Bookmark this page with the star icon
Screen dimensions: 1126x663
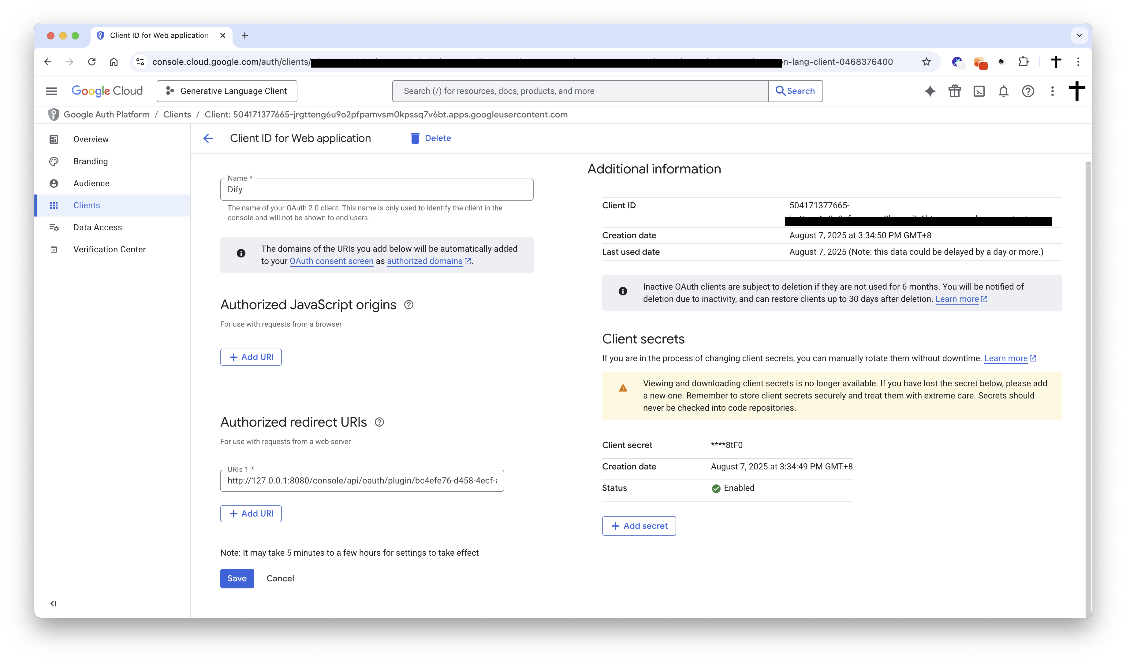coord(926,62)
